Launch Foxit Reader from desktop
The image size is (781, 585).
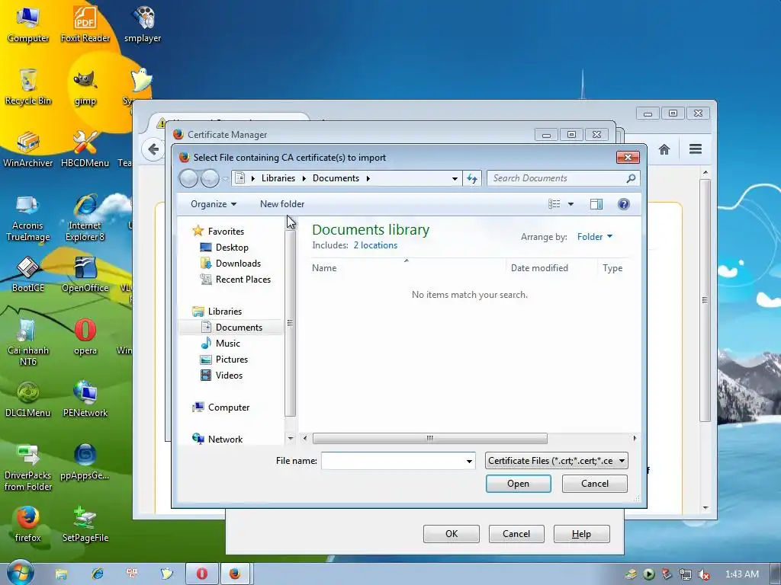coord(85,24)
